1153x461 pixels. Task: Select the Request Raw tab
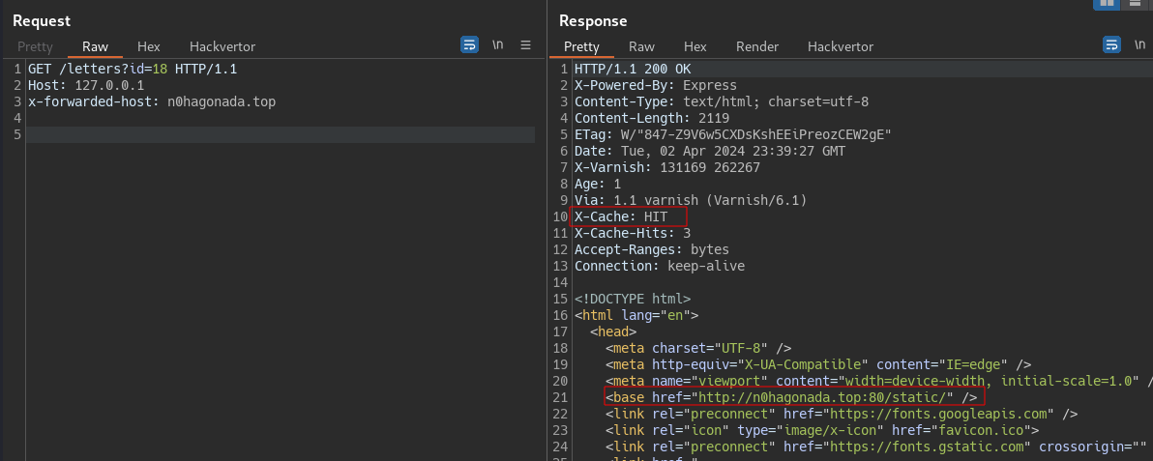pyautogui.click(x=95, y=46)
